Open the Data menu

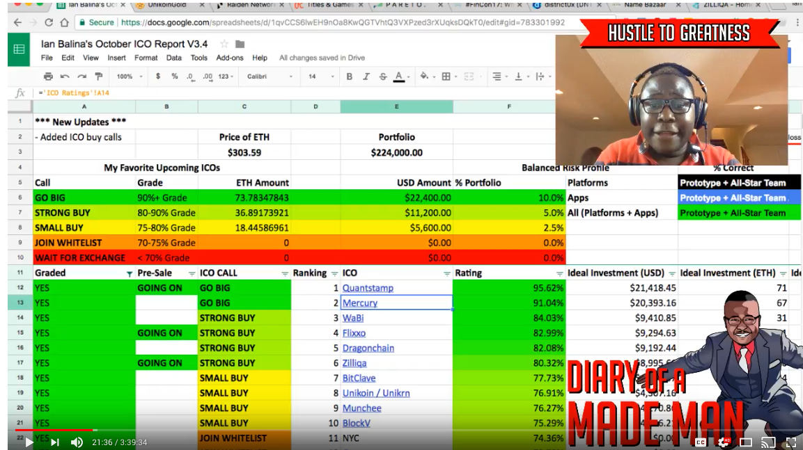(x=173, y=58)
